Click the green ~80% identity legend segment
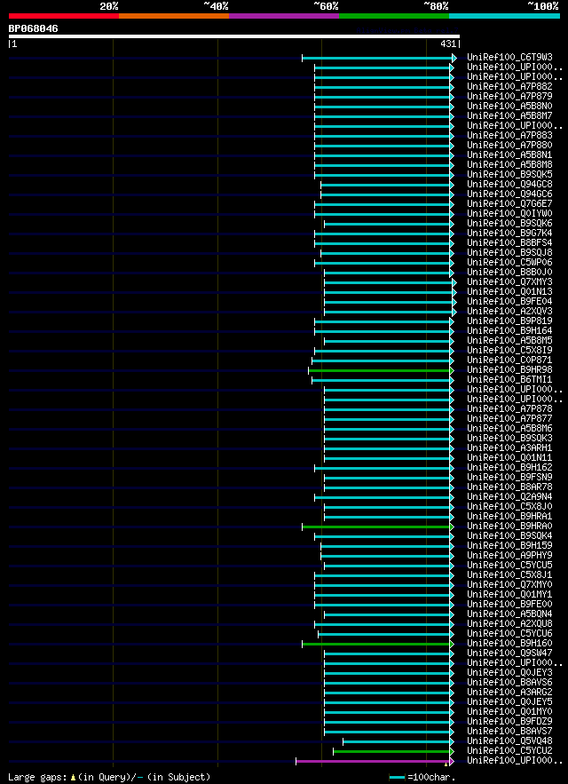 tap(394, 16)
